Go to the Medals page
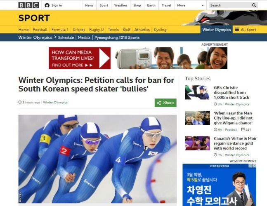 coord(84,37)
